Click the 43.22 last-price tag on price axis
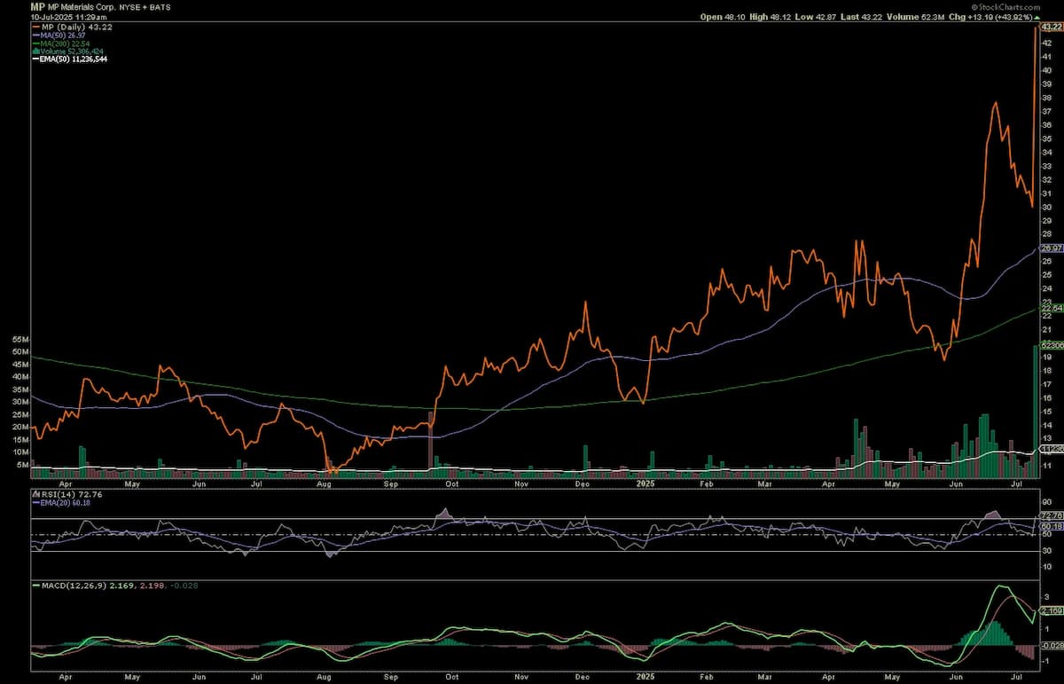Image resolution: width=1064 pixels, height=684 pixels. pyautogui.click(x=1052, y=28)
